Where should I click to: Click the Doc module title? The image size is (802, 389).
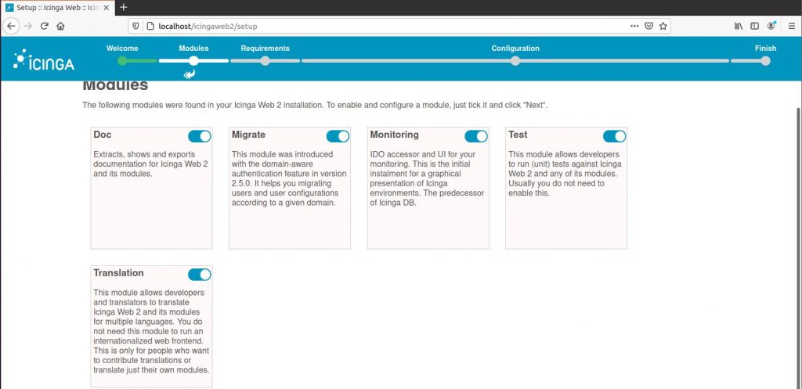[103, 135]
